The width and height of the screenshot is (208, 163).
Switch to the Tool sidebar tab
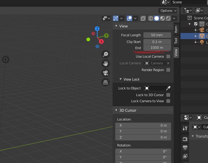[176, 41]
